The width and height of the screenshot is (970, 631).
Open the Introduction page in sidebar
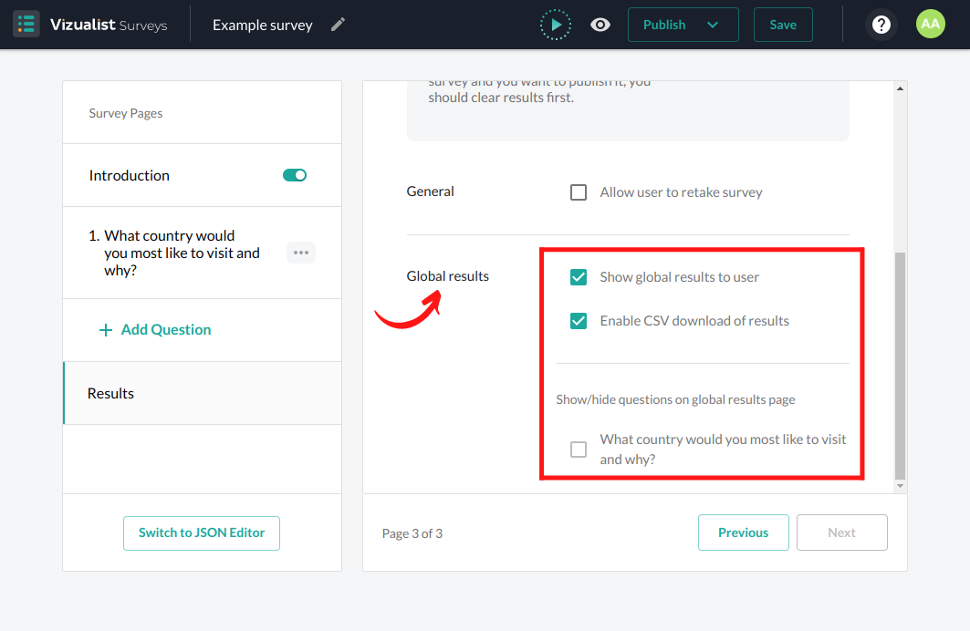(130, 175)
